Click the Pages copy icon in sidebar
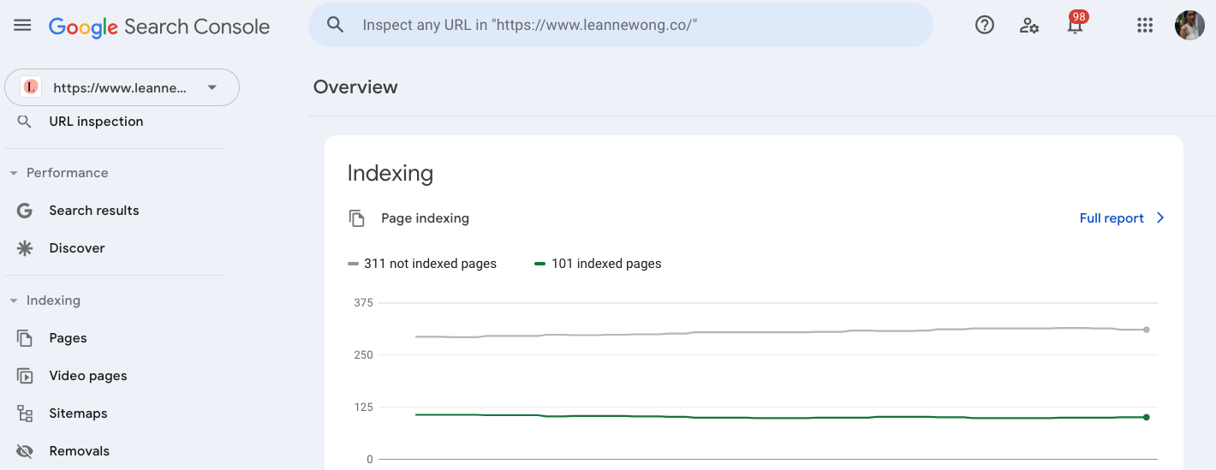Viewport: 1216px width, 470px height. tap(25, 338)
